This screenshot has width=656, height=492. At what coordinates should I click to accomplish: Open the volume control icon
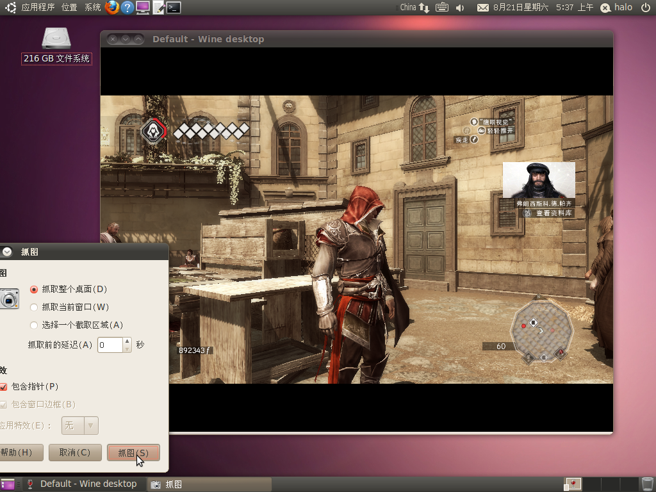tap(460, 8)
